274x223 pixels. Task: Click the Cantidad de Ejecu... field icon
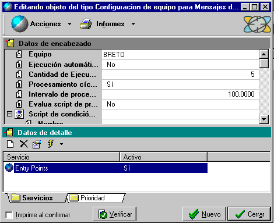(19, 75)
